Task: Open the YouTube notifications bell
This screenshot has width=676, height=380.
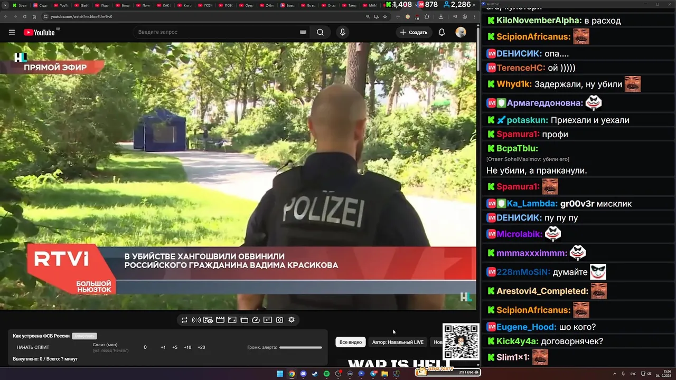Action: point(442,32)
